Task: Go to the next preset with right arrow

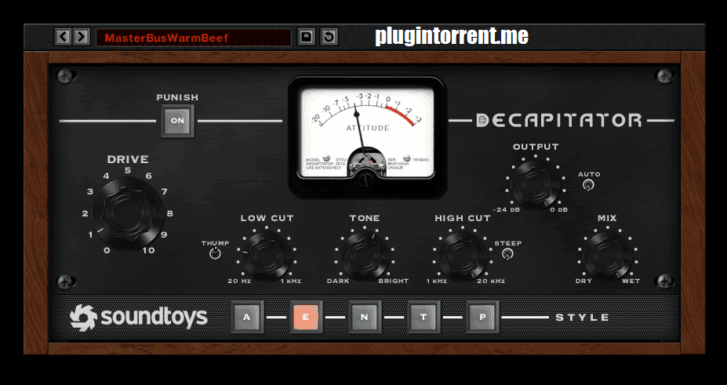Action: (81, 37)
